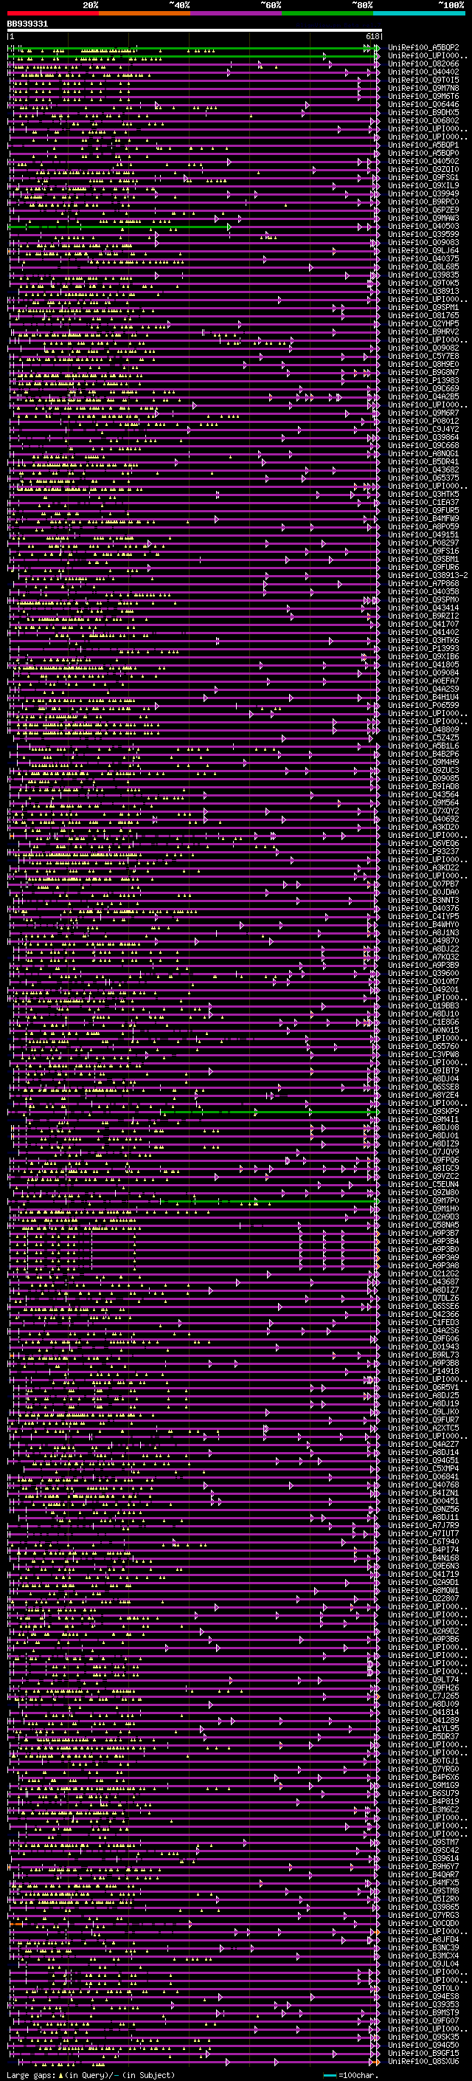
Task: Select hit label UniRef100_Q39599
Action: pyautogui.click(x=423, y=233)
